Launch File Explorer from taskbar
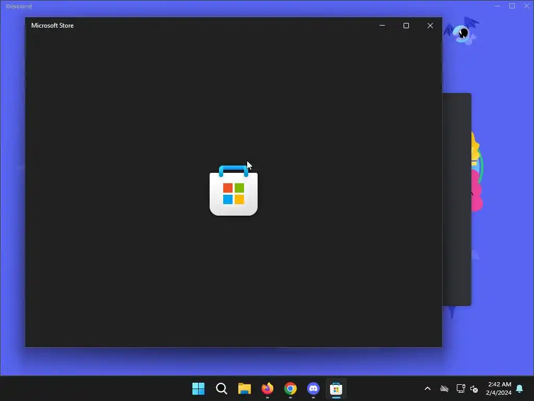Image resolution: width=534 pixels, height=401 pixels. (245, 388)
